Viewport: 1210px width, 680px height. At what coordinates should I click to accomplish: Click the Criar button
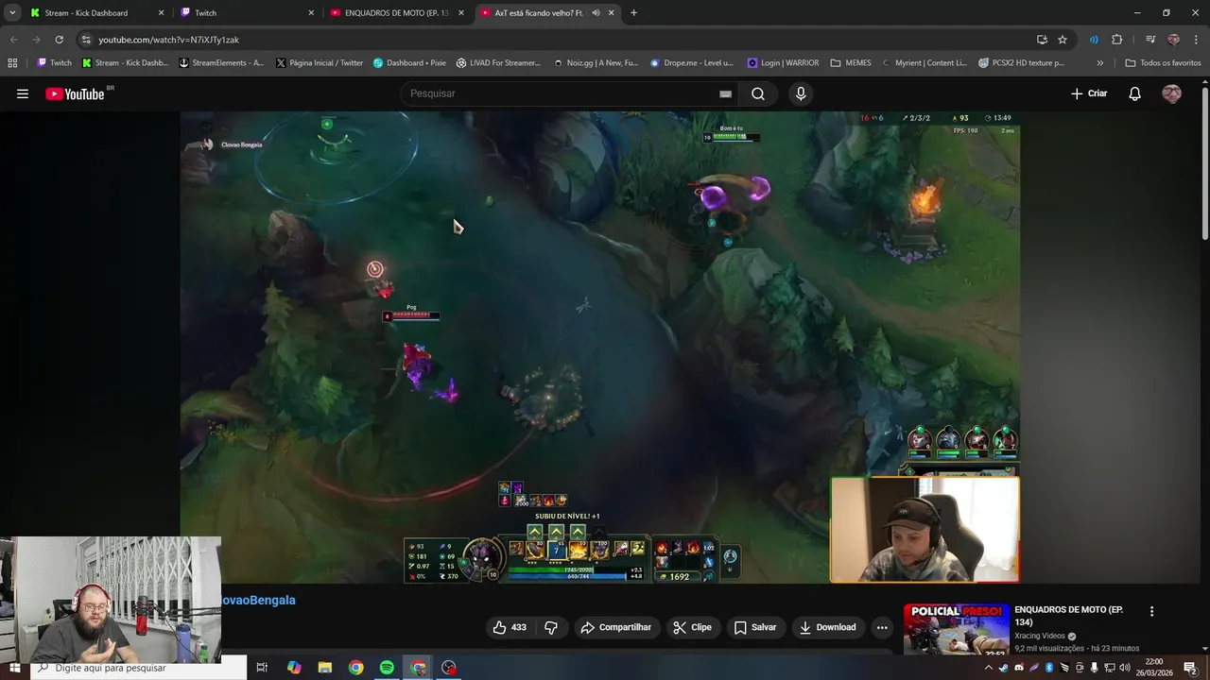pyautogui.click(x=1088, y=93)
